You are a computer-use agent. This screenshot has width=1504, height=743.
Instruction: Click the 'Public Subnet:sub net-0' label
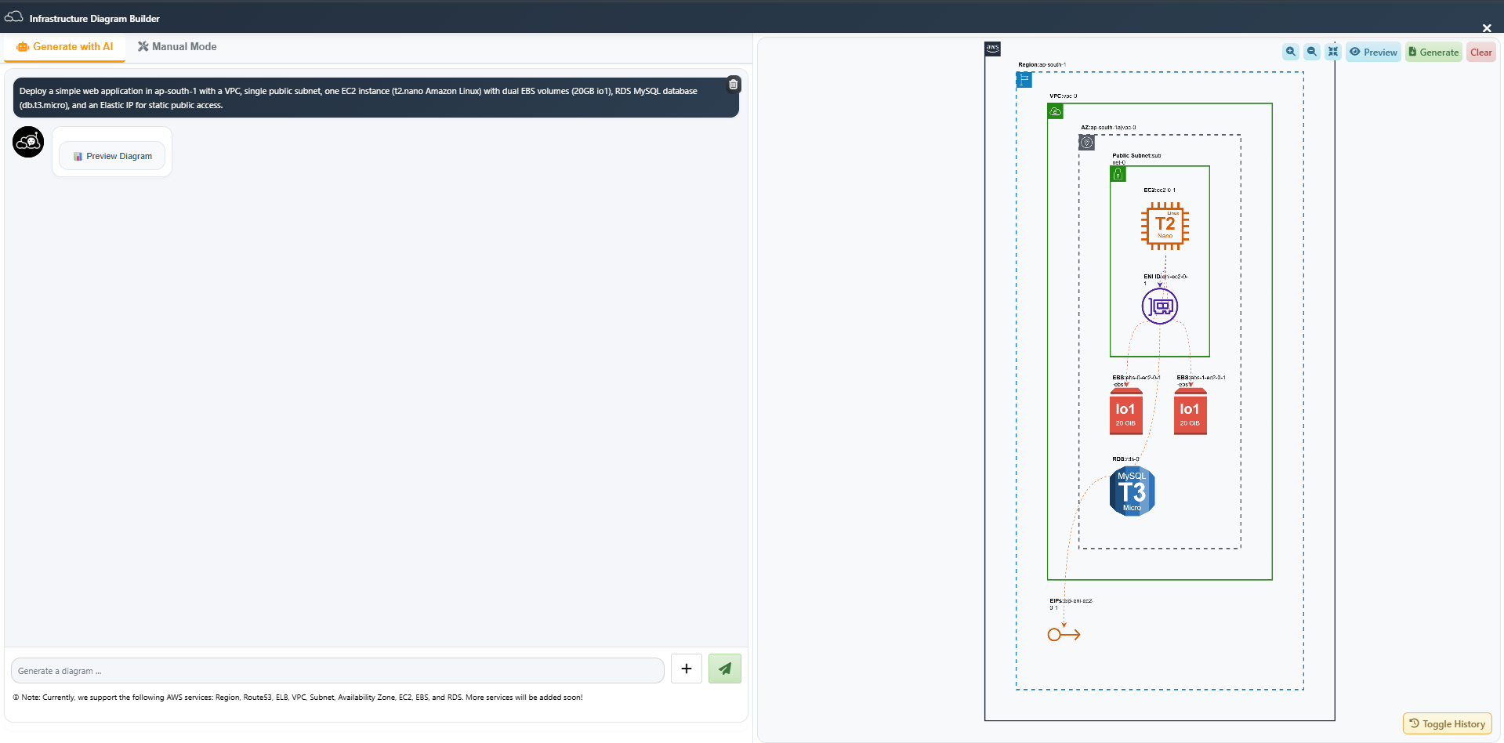click(x=1136, y=159)
